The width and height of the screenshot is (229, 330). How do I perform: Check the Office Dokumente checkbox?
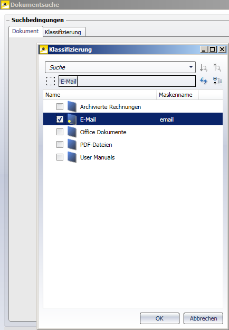pyautogui.click(x=60, y=132)
